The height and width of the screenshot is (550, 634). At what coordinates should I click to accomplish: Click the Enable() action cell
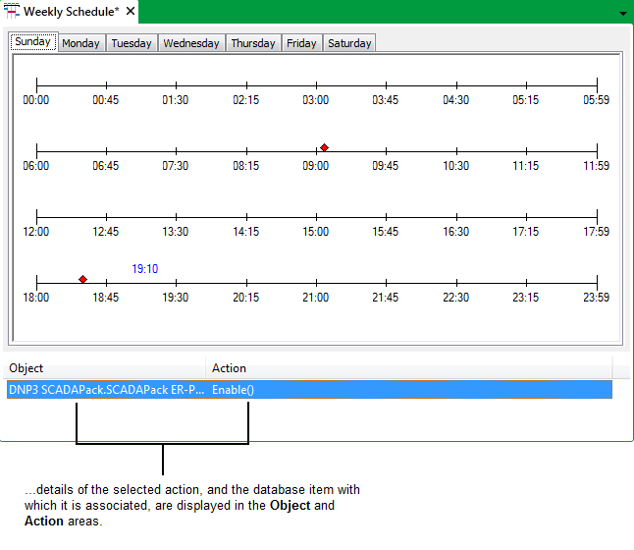click(x=234, y=390)
